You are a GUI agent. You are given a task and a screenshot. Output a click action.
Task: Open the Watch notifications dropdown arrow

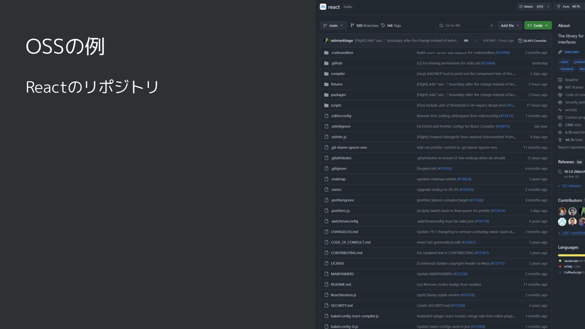(548, 6)
